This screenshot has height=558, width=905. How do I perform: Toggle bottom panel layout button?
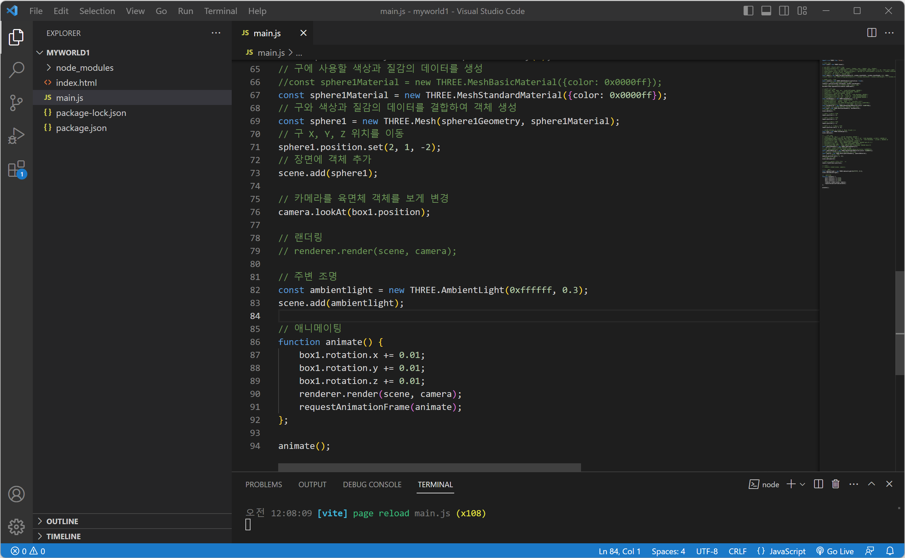click(766, 11)
